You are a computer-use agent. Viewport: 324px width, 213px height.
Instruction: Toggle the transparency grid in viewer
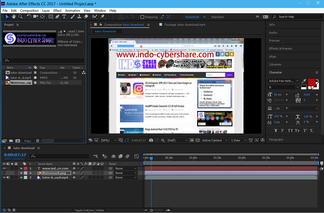198,140
